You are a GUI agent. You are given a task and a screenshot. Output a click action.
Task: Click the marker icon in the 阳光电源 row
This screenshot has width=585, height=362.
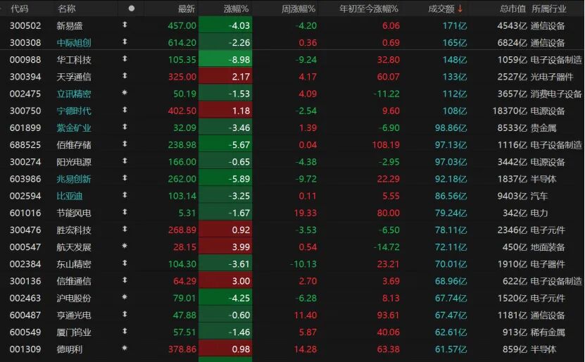point(125,161)
